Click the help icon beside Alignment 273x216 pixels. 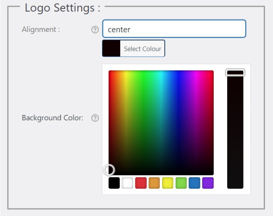pos(95,30)
